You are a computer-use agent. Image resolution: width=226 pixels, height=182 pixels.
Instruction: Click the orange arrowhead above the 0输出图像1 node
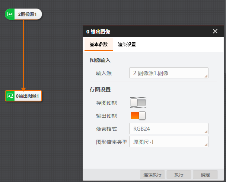pyautogui.click(x=23, y=89)
